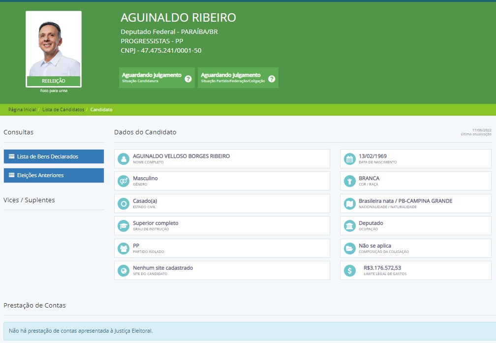Viewport: 496px width, 343px height.
Task: Click the group icon beside PP Partido Isolado
Action: coord(124,248)
